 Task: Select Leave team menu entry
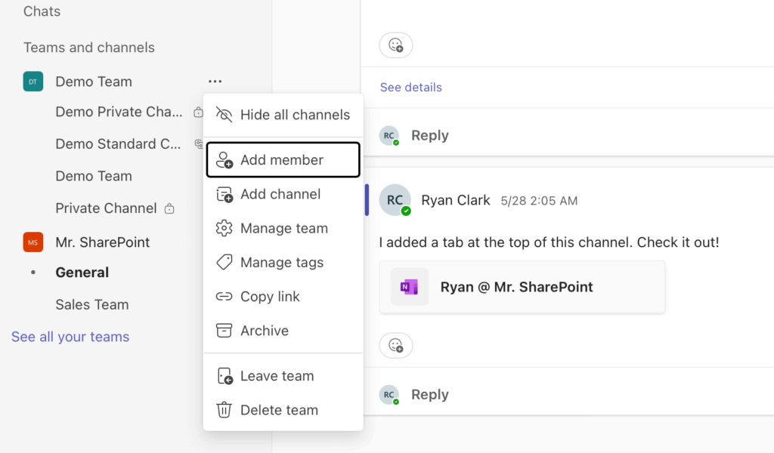point(283,376)
